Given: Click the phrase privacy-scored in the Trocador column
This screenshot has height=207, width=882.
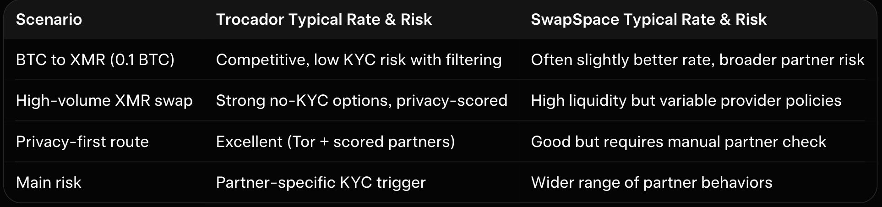Looking at the screenshot, I should point(452,101).
